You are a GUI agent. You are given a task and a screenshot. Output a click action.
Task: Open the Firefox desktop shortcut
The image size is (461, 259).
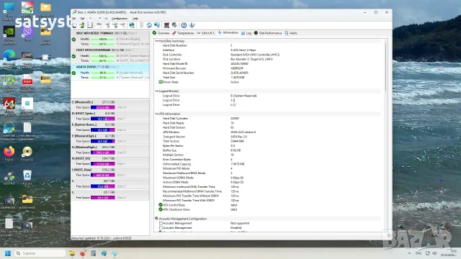point(9,153)
